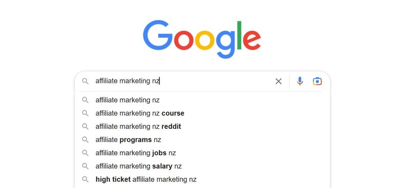This screenshot has height=188, width=410.
Task: Select the first suggestion 'affiliate marketing nz'
Action: point(202,100)
